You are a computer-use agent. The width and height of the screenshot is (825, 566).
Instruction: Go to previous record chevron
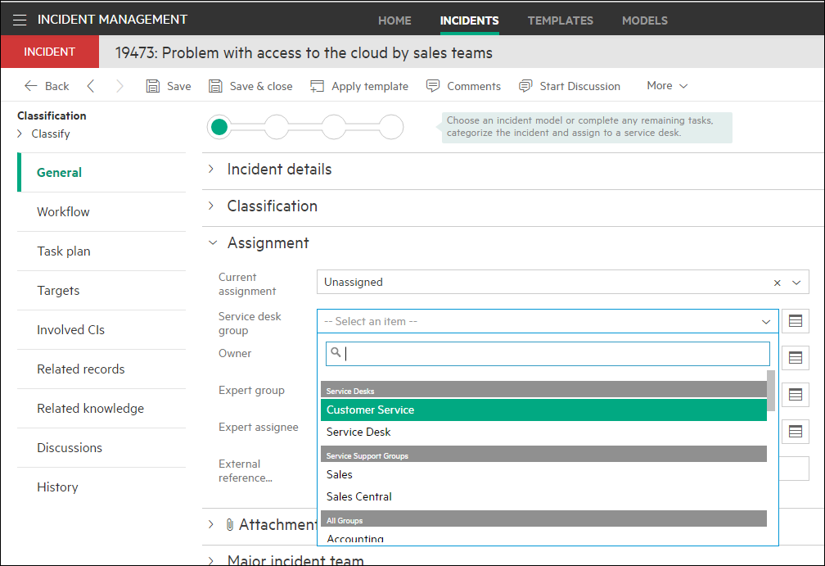[x=91, y=86]
